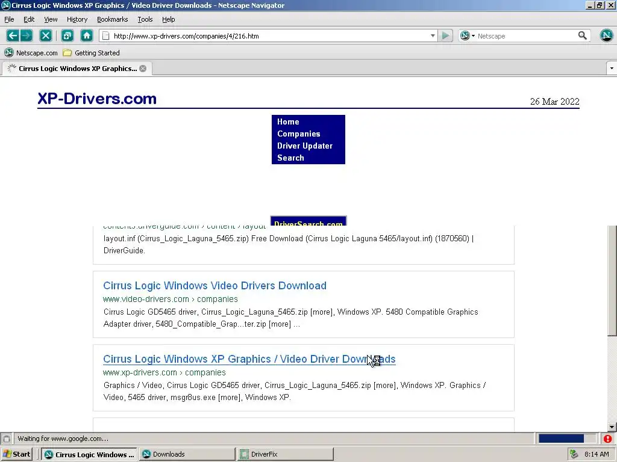617x462 pixels.
Task: Open Cirrus Logic Windows Video Drivers Download
Action: tap(215, 286)
